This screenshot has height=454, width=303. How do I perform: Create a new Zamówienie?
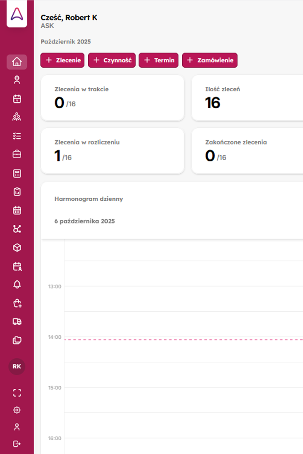point(209,60)
